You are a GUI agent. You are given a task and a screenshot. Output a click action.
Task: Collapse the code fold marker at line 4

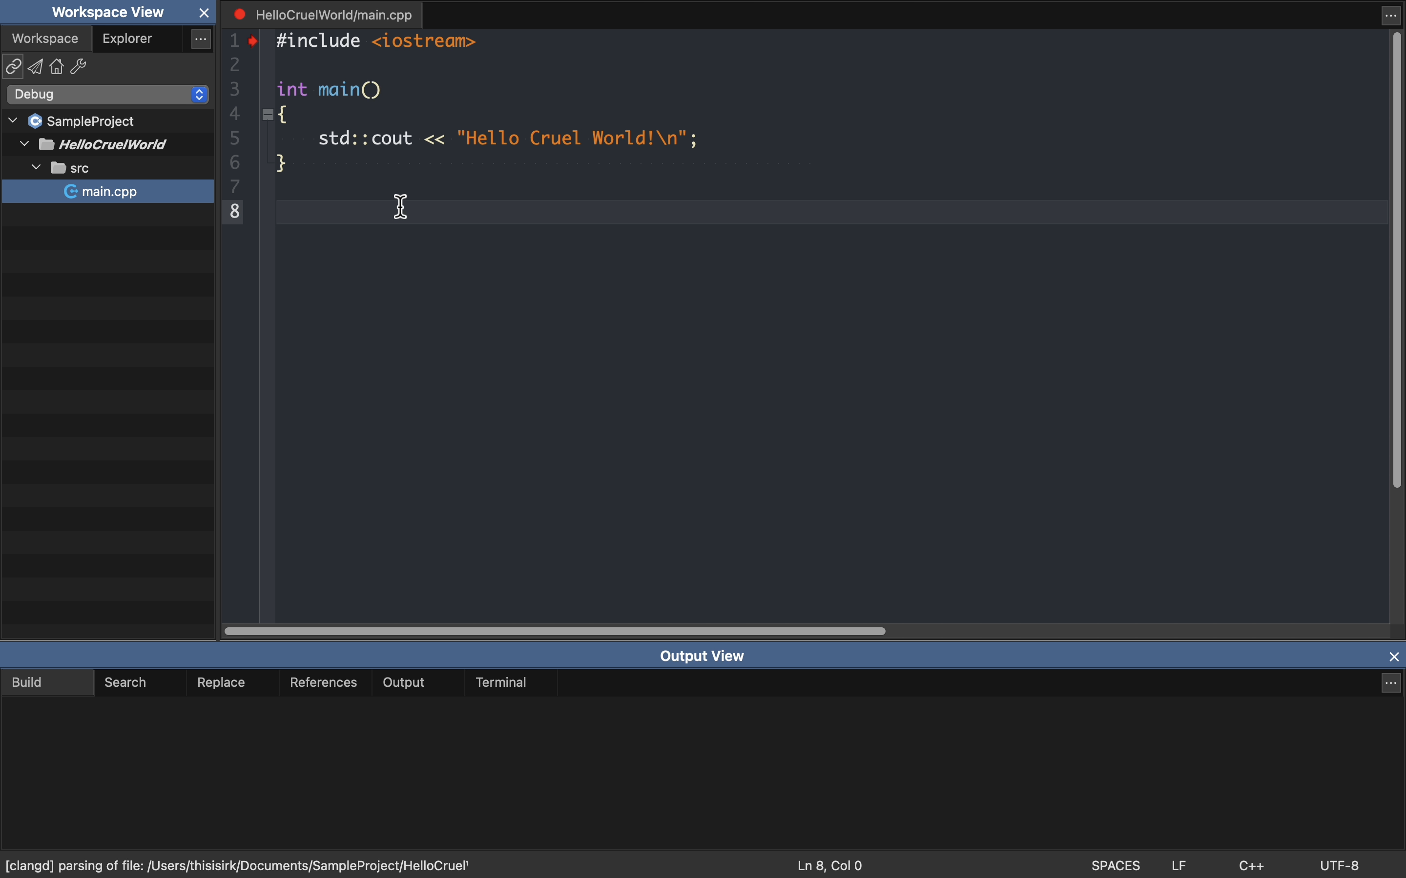[x=268, y=115]
